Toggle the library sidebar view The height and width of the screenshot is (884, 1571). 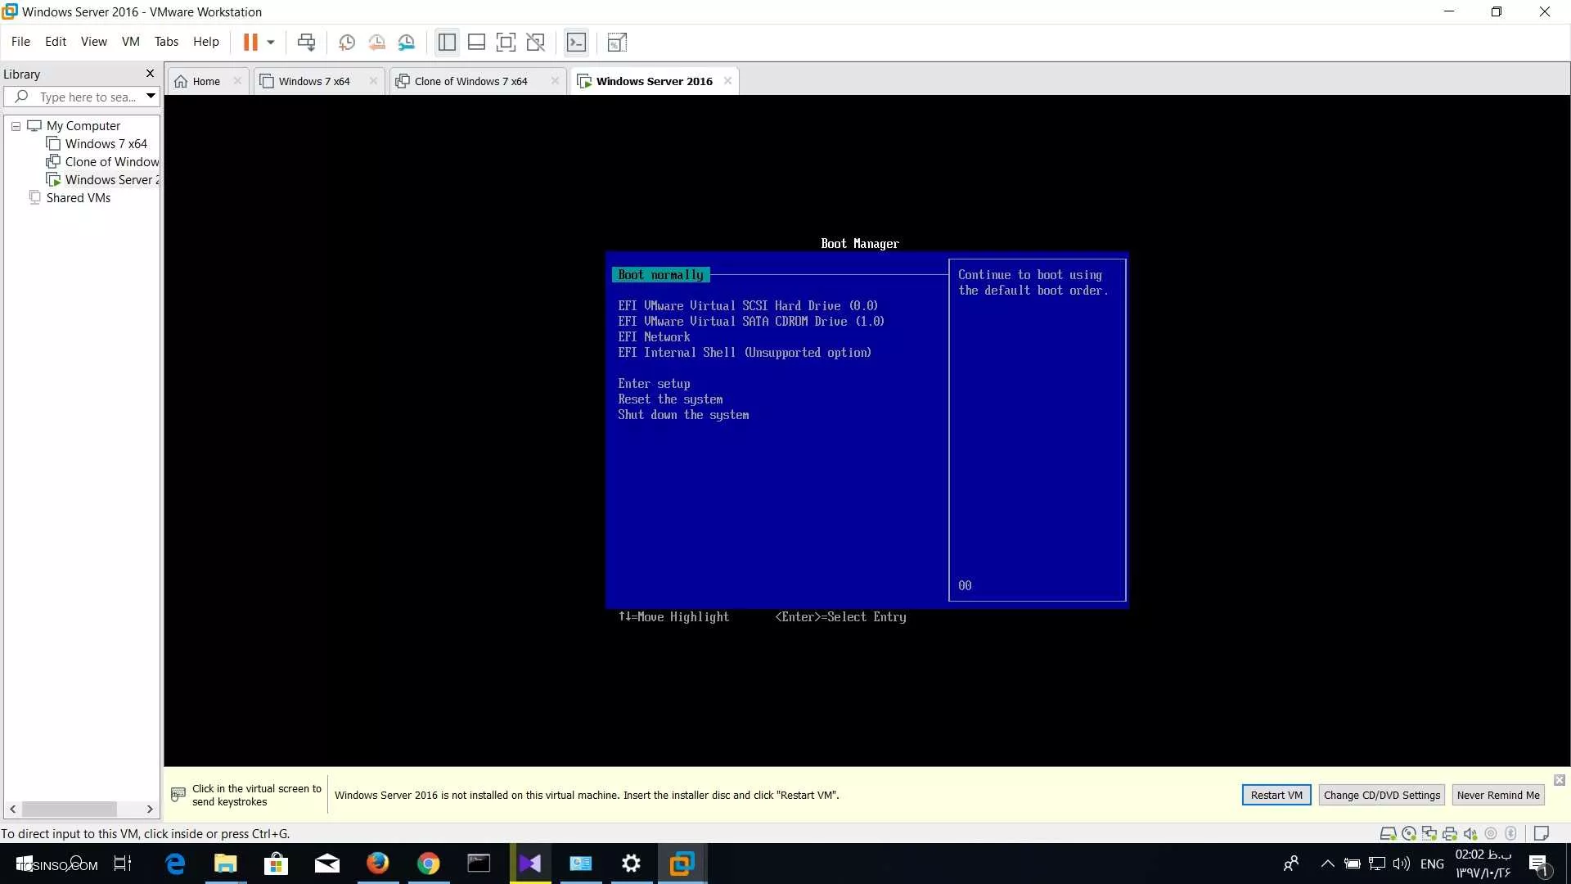point(447,43)
